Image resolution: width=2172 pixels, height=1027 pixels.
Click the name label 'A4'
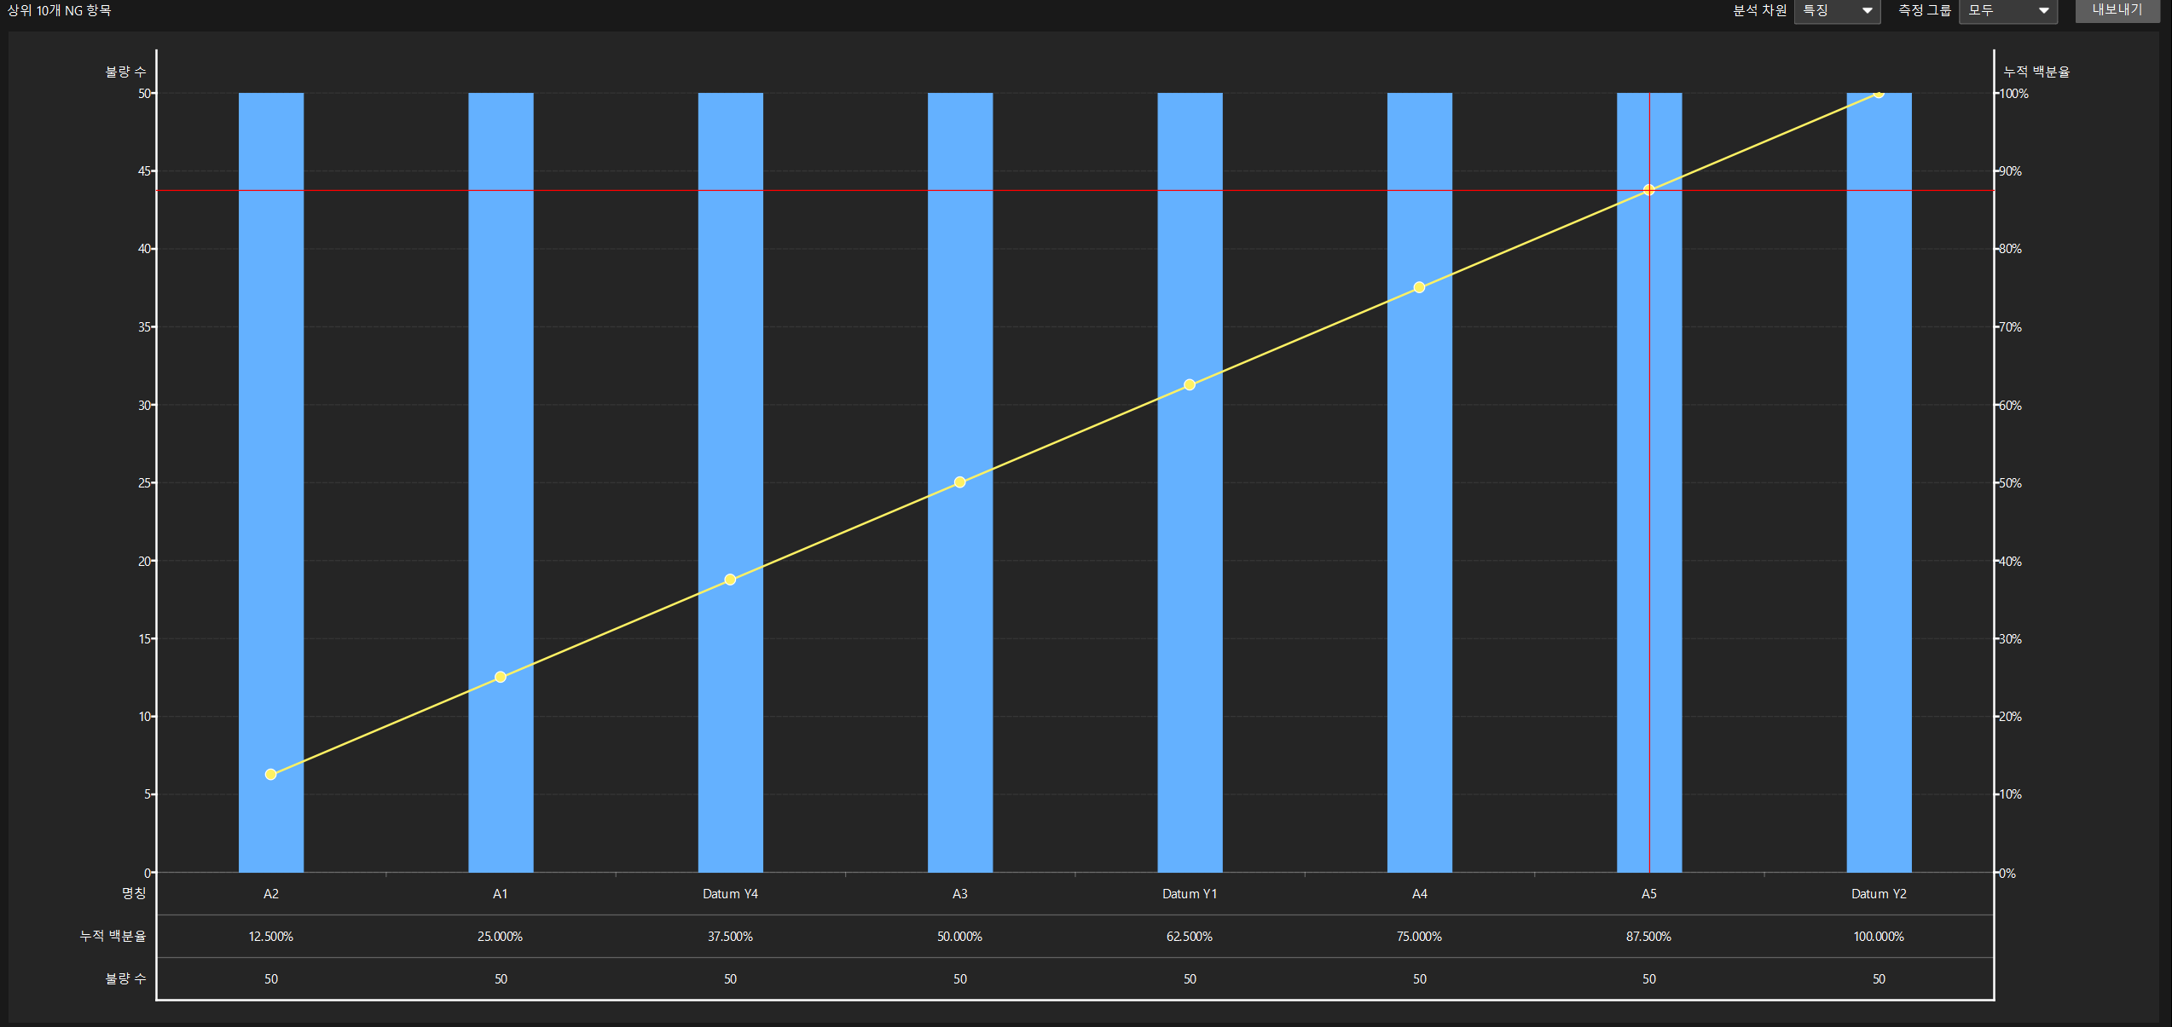(x=1420, y=894)
